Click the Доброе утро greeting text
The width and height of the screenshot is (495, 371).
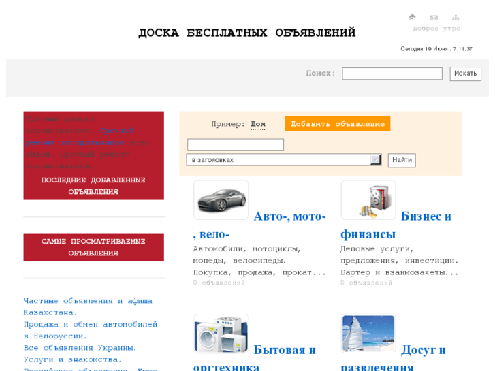click(x=436, y=29)
